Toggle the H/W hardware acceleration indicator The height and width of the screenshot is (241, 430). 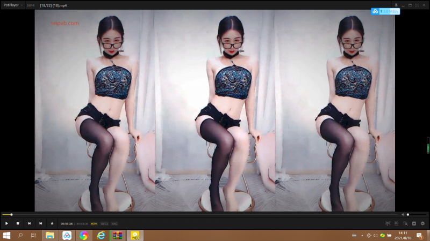[94, 223]
